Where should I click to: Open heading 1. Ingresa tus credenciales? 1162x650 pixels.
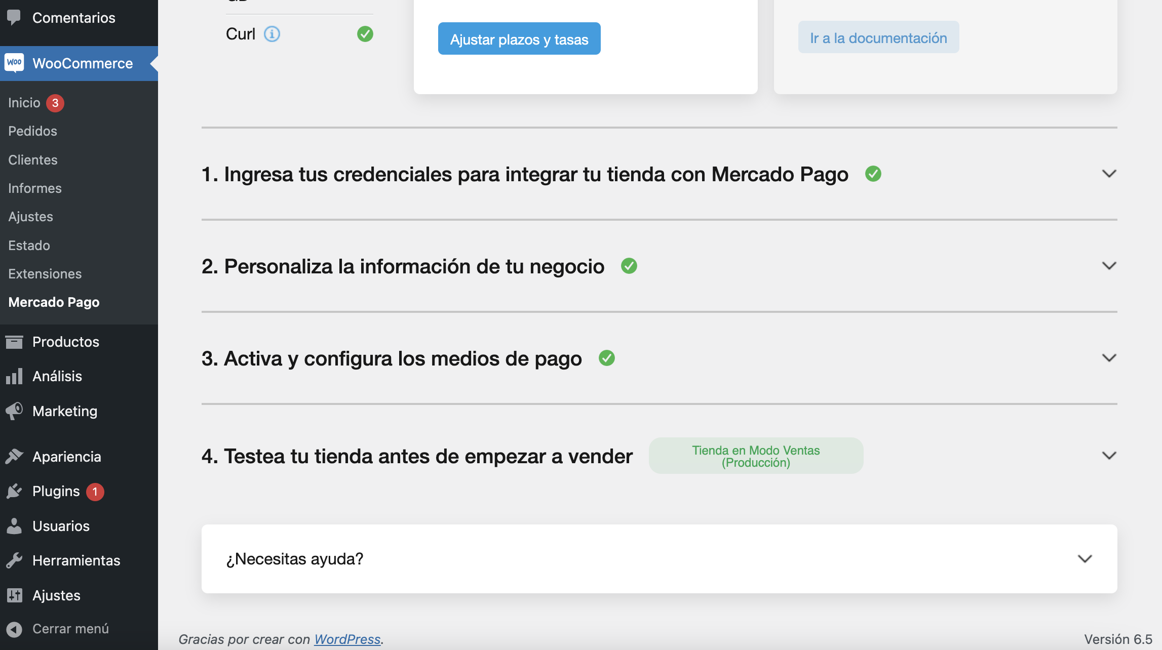pyautogui.click(x=525, y=174)
